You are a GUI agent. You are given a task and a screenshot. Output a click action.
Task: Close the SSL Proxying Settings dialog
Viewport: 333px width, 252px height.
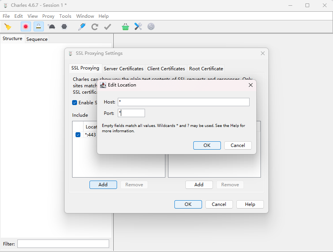pyautogui.click(x=263, y=53)
